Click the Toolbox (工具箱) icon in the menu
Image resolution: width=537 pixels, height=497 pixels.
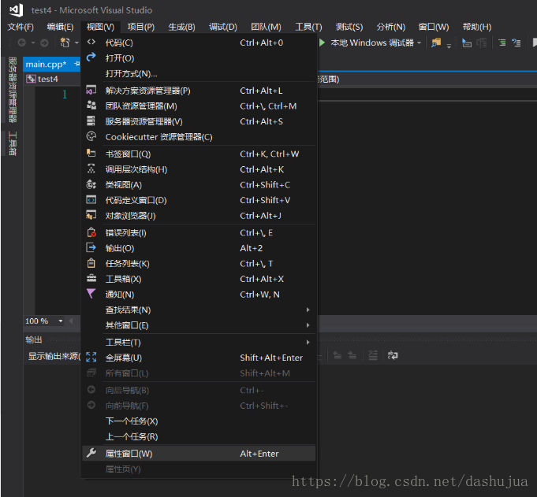click(91, 278)
